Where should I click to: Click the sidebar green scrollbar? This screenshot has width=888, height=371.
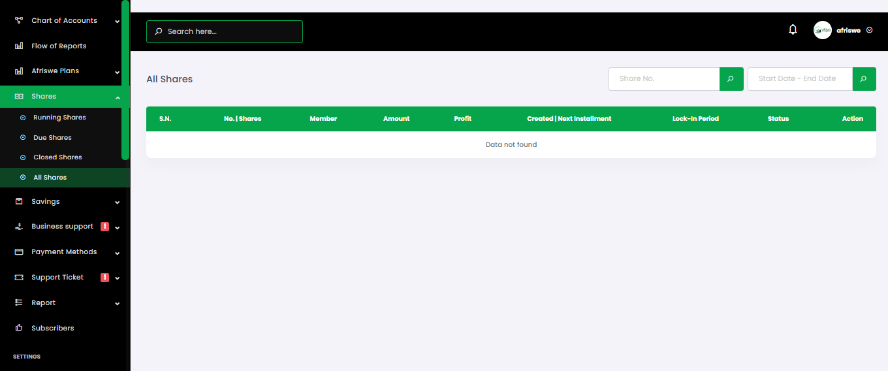tap(125, 80)
